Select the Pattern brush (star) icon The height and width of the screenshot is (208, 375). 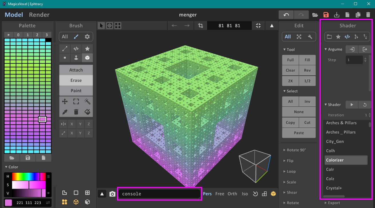87,49
